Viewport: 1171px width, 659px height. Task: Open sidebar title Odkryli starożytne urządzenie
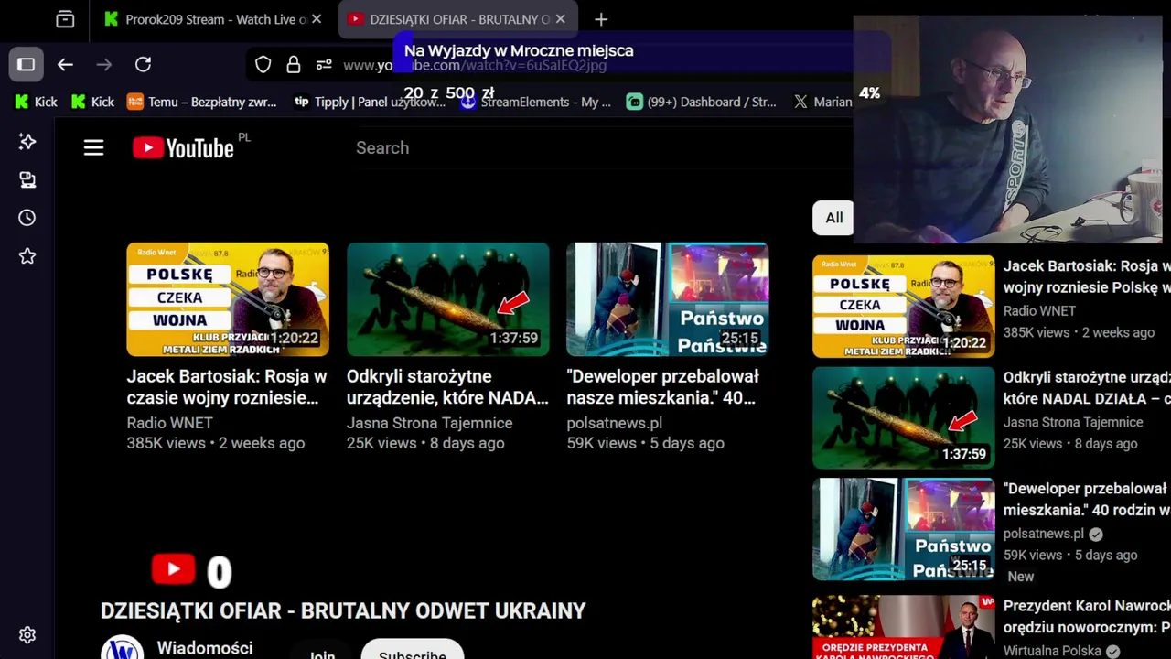(1087, 388)
